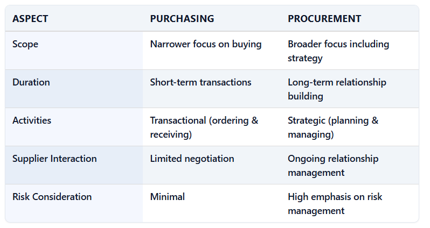Click the 'Limited negotiation' cell
This screenshot has height=228, width=430.
click(x=192, y=159)
